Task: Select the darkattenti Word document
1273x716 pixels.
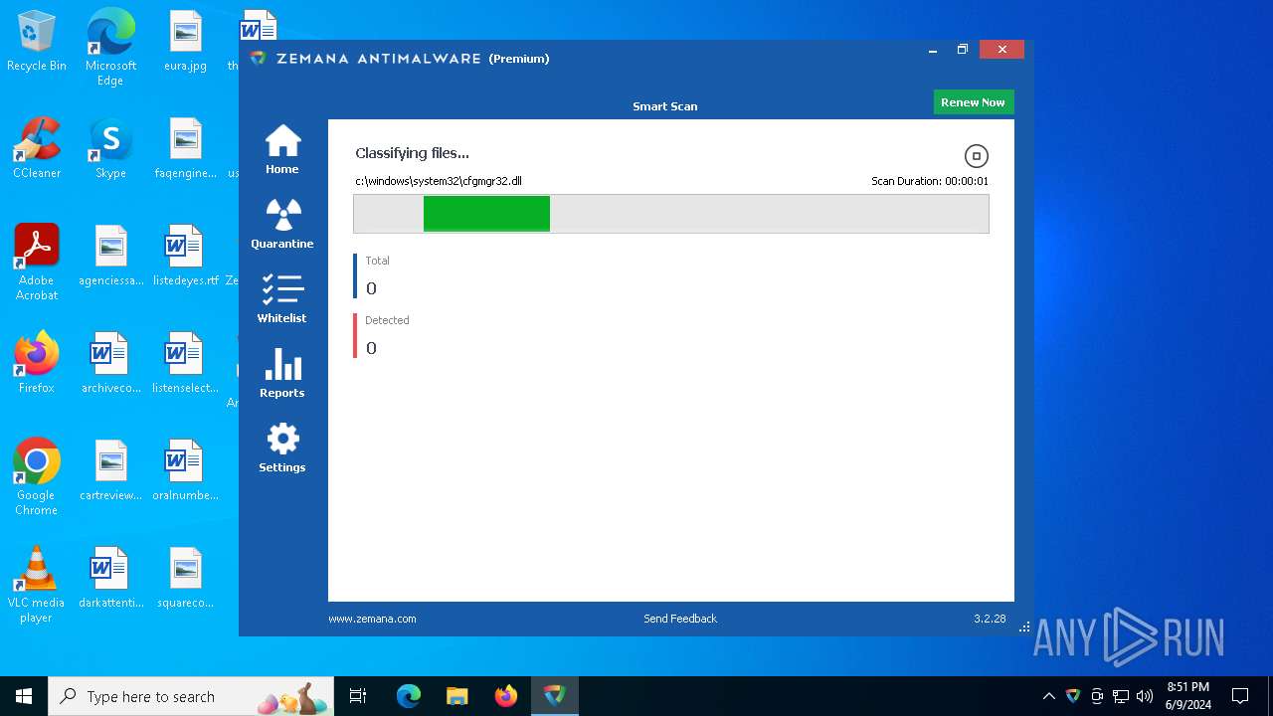Action: (110, 578)
